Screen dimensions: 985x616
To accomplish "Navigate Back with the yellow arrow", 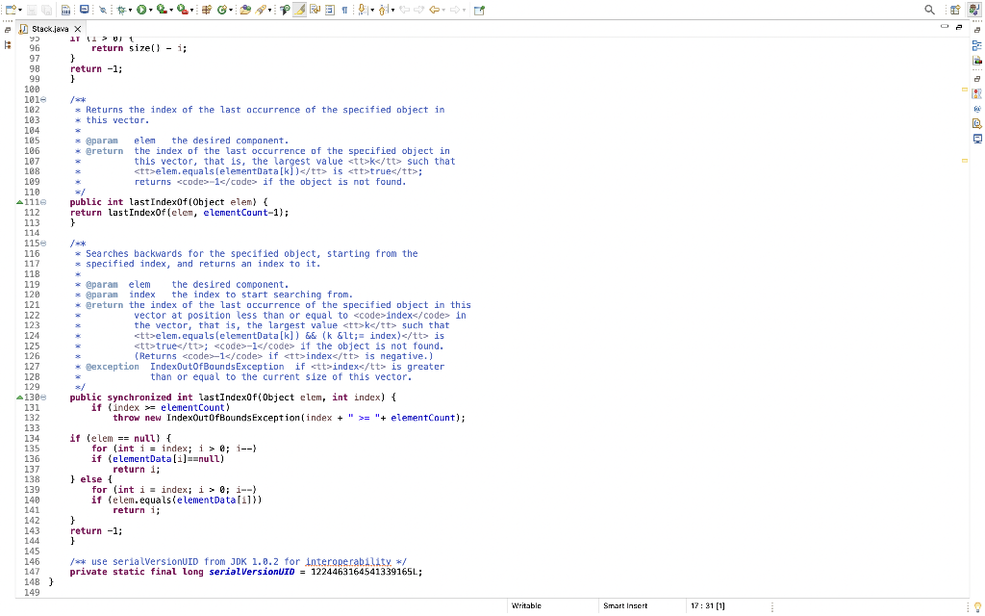I will click(x=434, y=10).
